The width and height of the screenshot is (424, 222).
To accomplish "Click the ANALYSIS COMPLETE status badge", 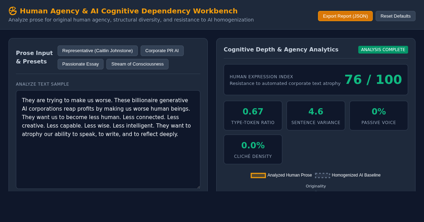I will click(x=383, y=50).
